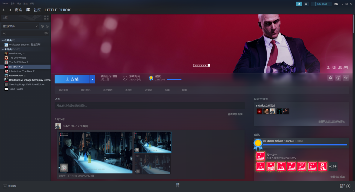Click the add game plus icon
This screenshot has height=192, width=355.
(x=5, y=186)
